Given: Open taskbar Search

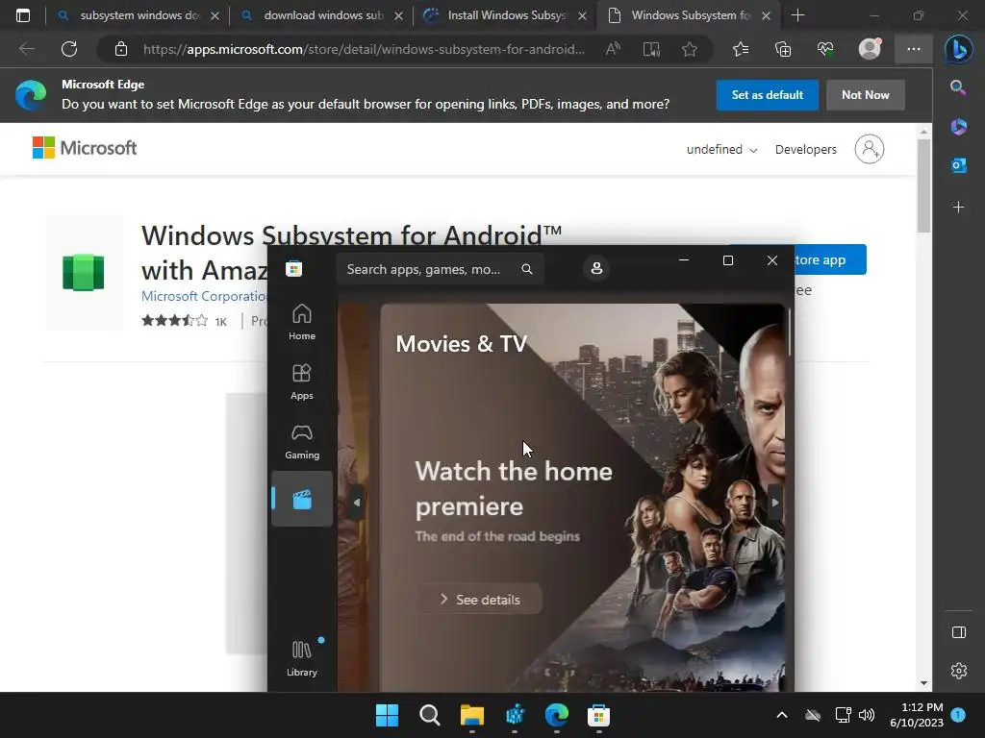Looking at the screenshot, I should [430, 715].
